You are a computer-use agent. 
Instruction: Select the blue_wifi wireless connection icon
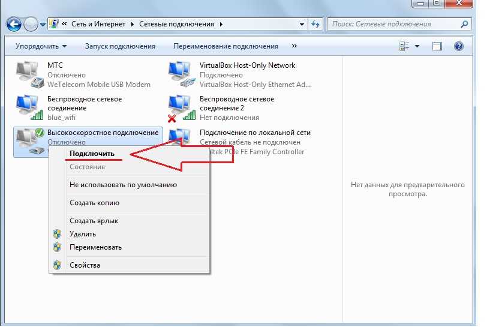coord(29,107)
